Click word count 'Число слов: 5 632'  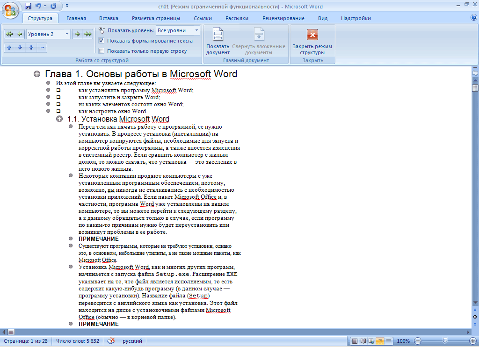tap(78, 341)
